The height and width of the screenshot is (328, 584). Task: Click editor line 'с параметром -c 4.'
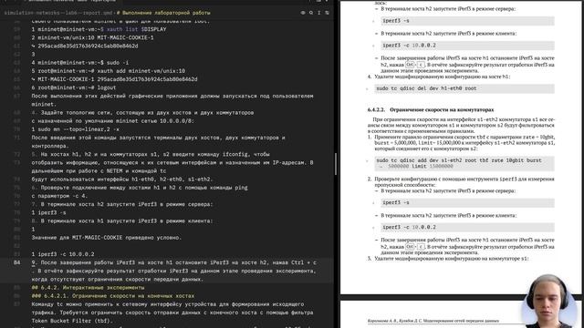[x=59, y=196]
